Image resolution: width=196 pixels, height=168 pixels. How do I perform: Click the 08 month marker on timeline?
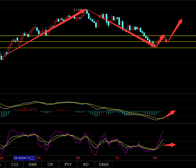tap(155, 158)
